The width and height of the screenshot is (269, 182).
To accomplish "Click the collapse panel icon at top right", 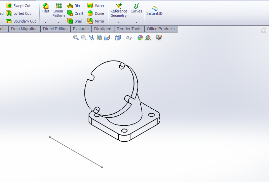I will pyautogui.click(x=264, y=31).
